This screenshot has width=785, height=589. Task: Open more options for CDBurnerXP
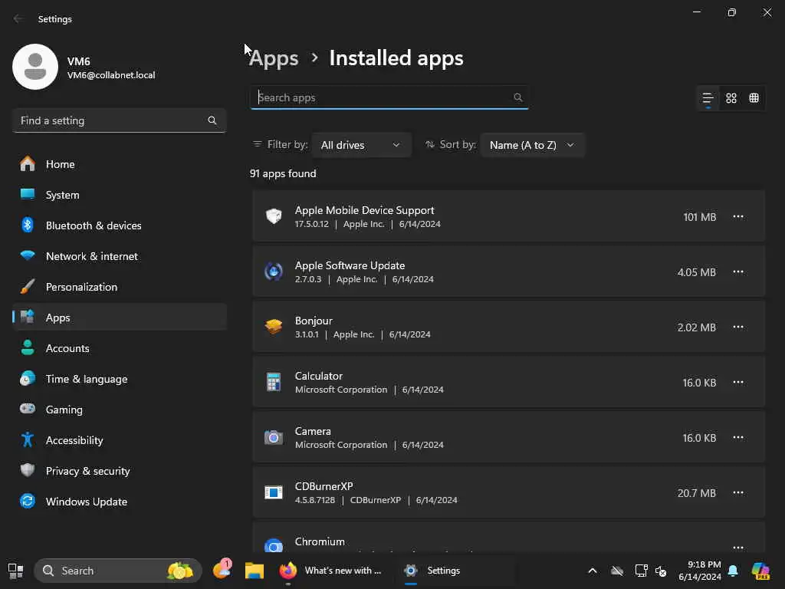pos(737,492)
